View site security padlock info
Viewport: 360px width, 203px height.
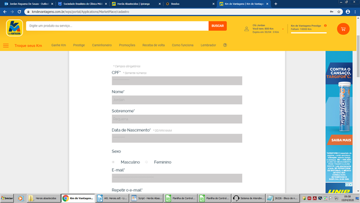click(28, 12)
